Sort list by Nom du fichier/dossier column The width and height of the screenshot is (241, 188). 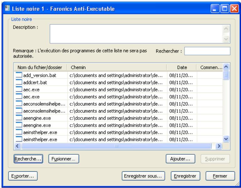point(40,67)
